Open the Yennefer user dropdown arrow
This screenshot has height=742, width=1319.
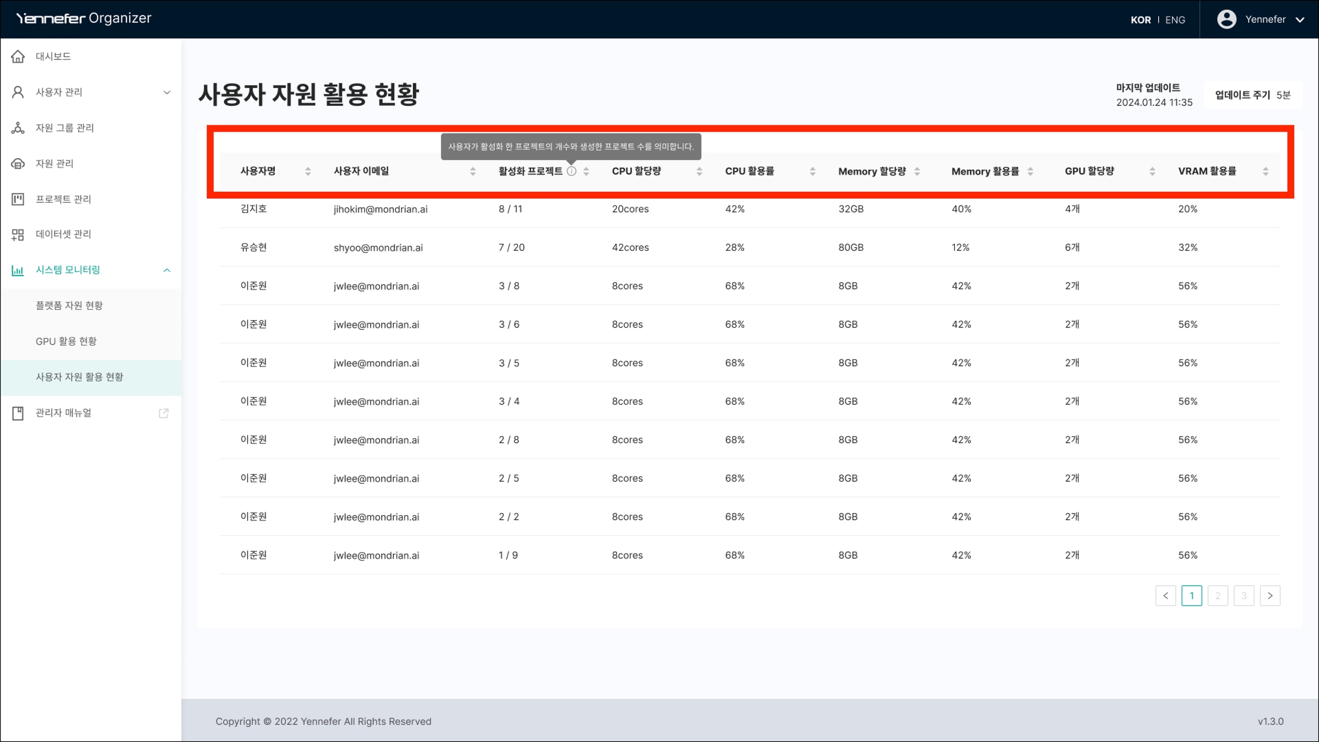[1300, 19]
